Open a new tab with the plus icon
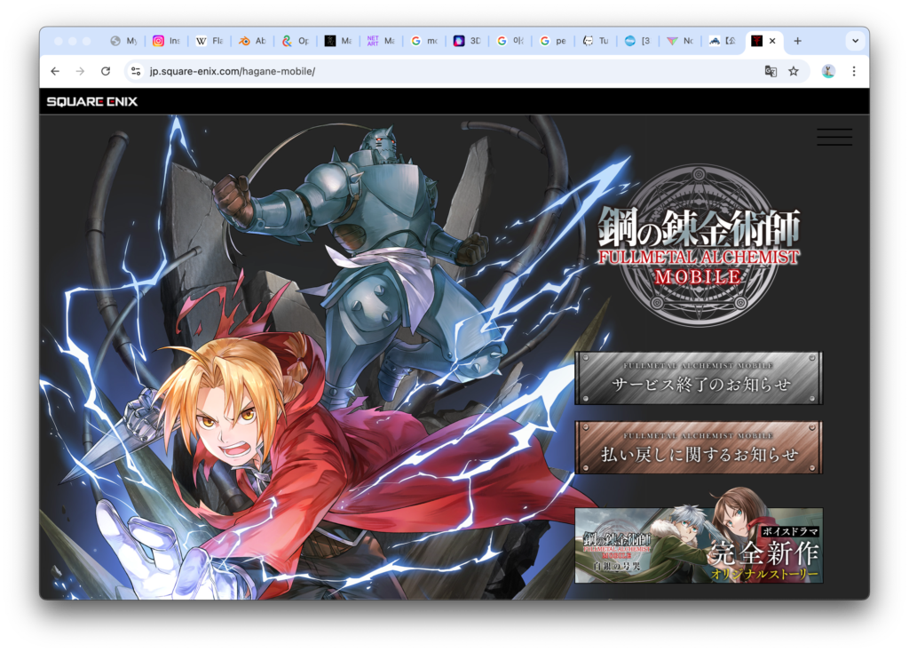Viewport: 909px width, 652px height. 797,41
